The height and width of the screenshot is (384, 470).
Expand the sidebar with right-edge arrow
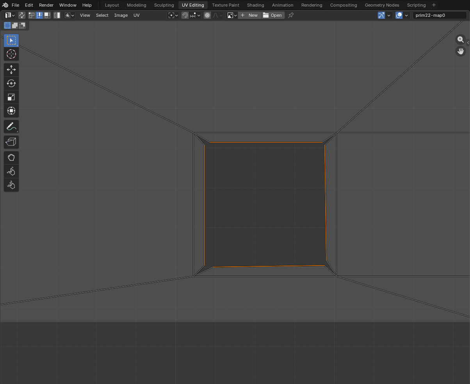pos(468,42)
